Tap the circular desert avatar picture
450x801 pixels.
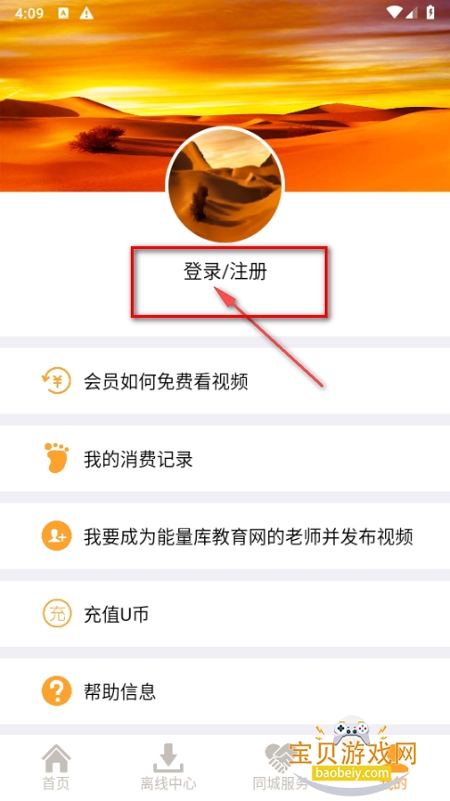coord(225,184)
